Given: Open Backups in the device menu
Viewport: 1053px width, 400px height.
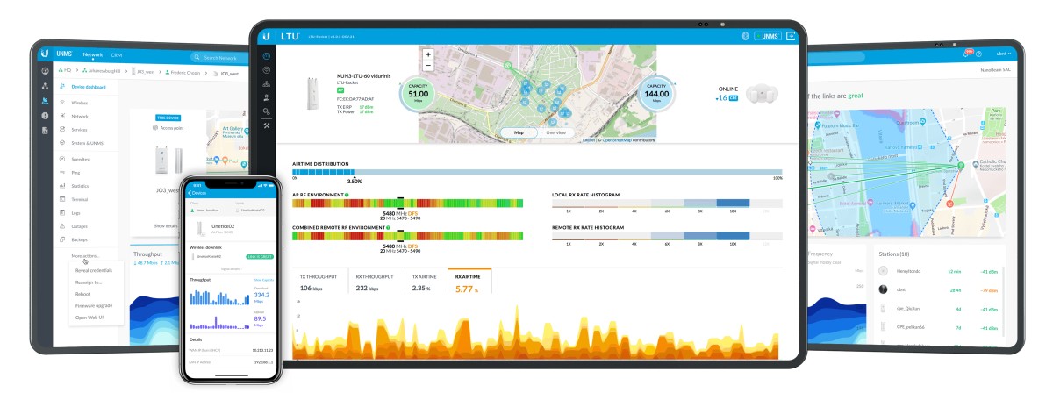Looking at the screenshot, I should (80, 239).
